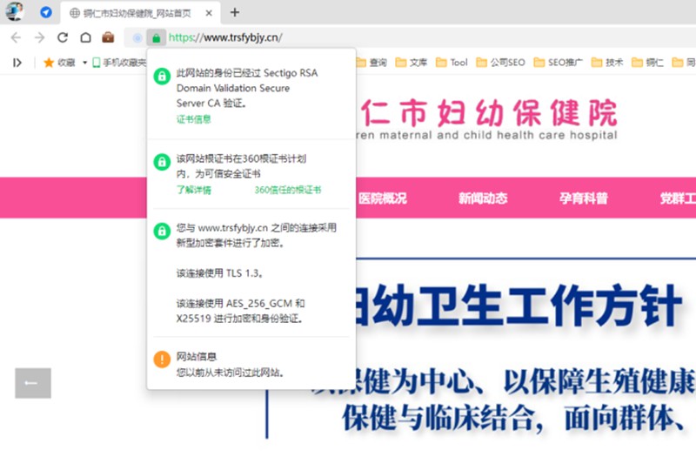Select the 新闻动态 navigation menu item
The height and width of the screenshot is (457, 696).
[x=483, y=198]
